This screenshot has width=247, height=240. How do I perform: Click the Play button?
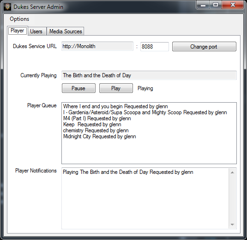pos(116,88)
